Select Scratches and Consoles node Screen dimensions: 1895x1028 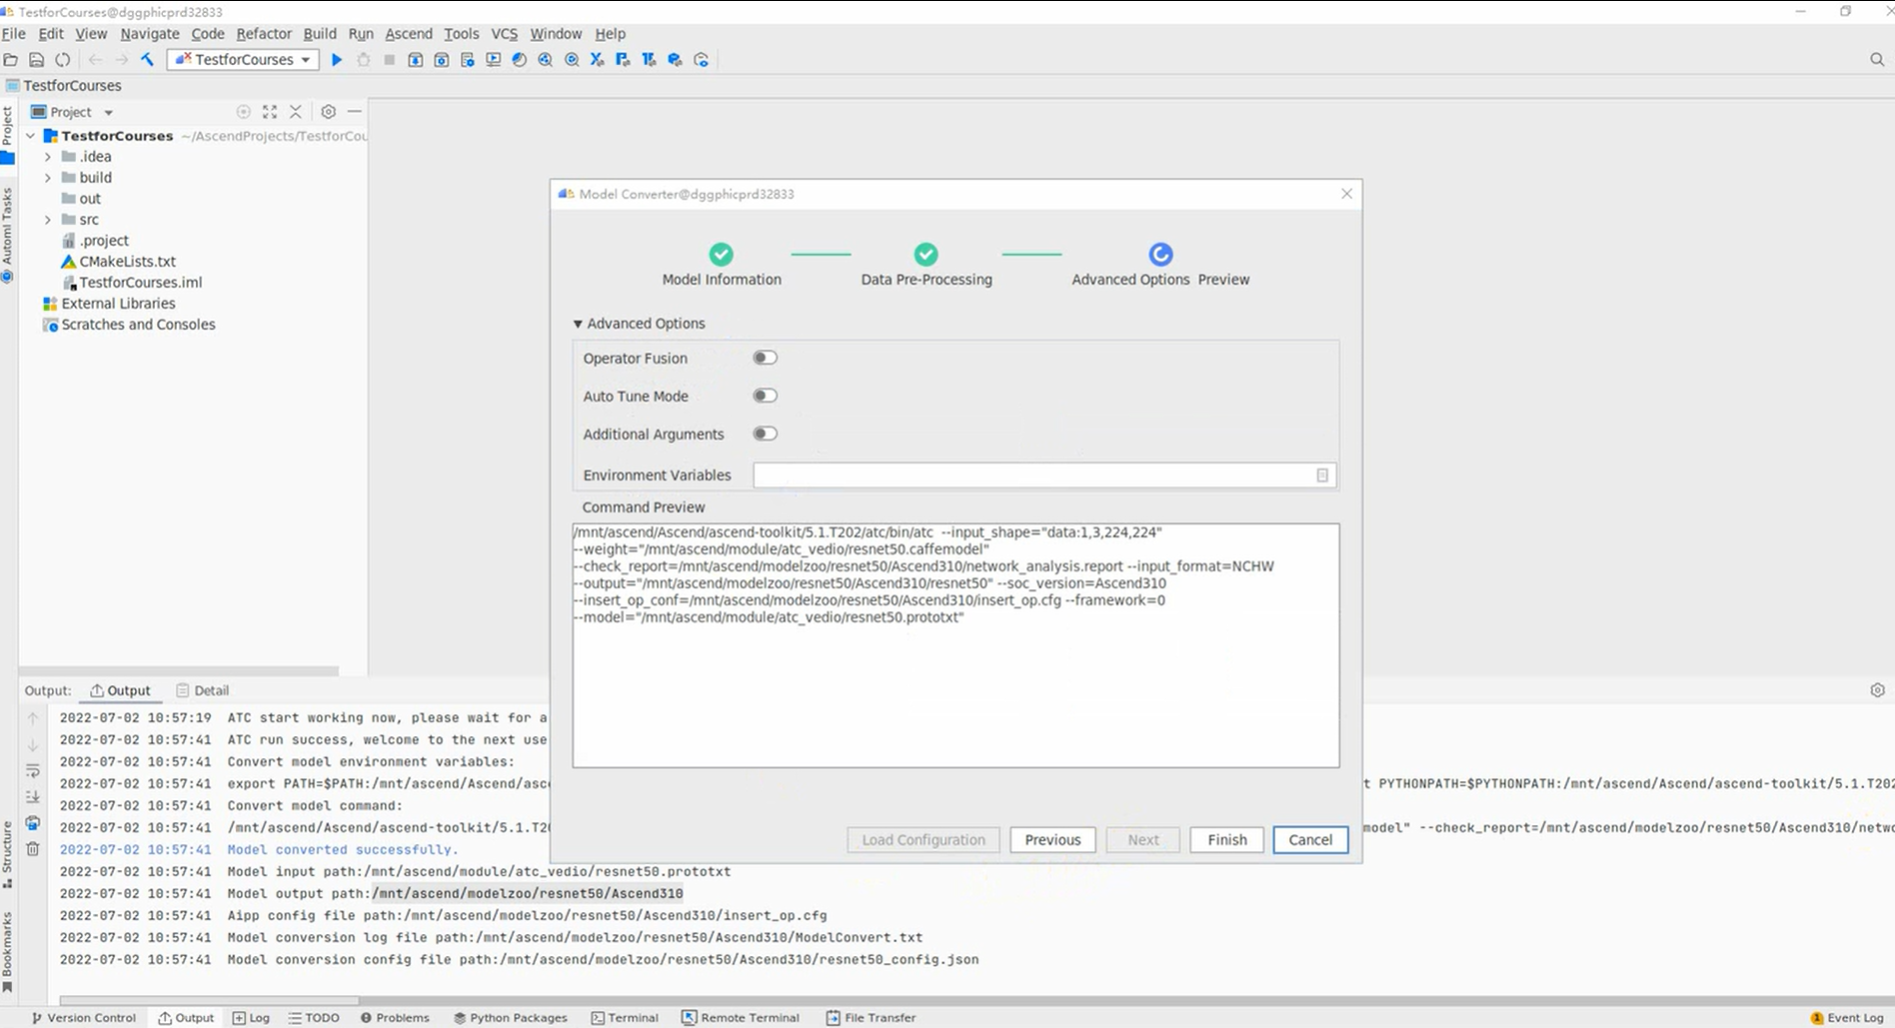point(129,325)
